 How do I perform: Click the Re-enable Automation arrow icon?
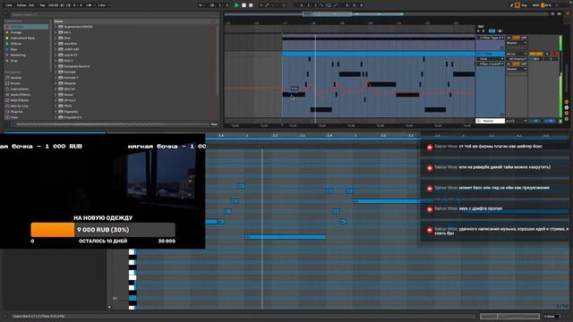coord(272,5)
